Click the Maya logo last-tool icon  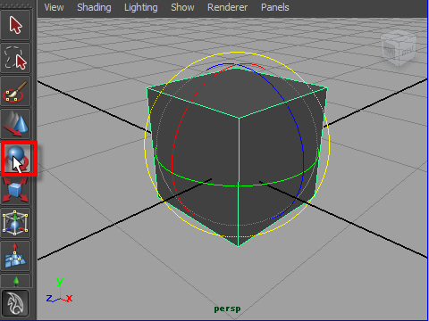(15, 303)
